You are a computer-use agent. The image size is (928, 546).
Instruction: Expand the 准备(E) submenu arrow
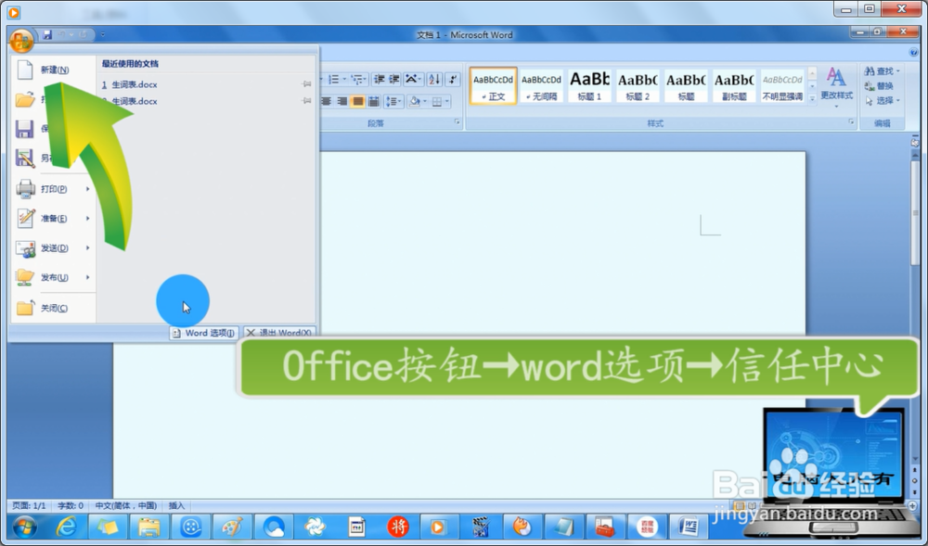87,219
